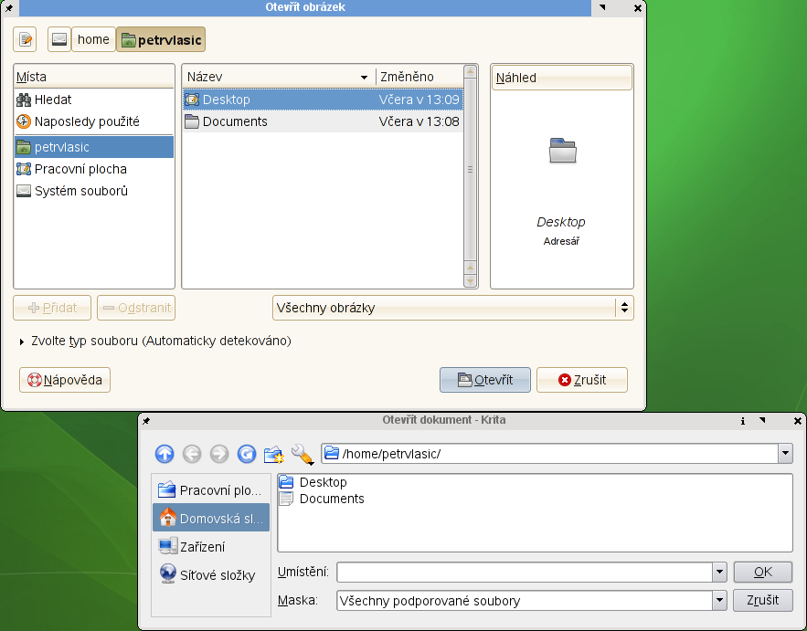The height and width of the screenshot is (631, 807).
Task: Click OK in the Krita dialog
Action: (x=763, y=572)
